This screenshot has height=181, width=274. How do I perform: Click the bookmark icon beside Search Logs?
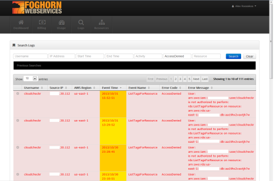pyautogui.click(x=14, y=45)
